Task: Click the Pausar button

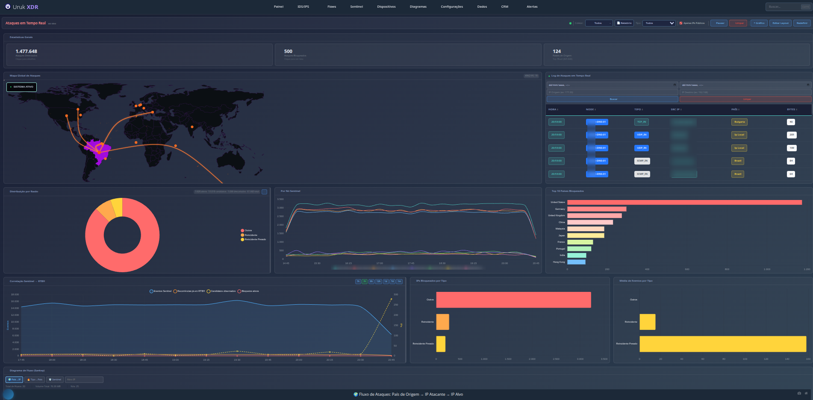Action: tap(719, 23)
